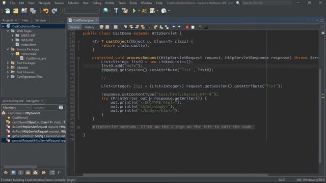Select index.html in project tree
326x183 pixels.
point(29,45)
